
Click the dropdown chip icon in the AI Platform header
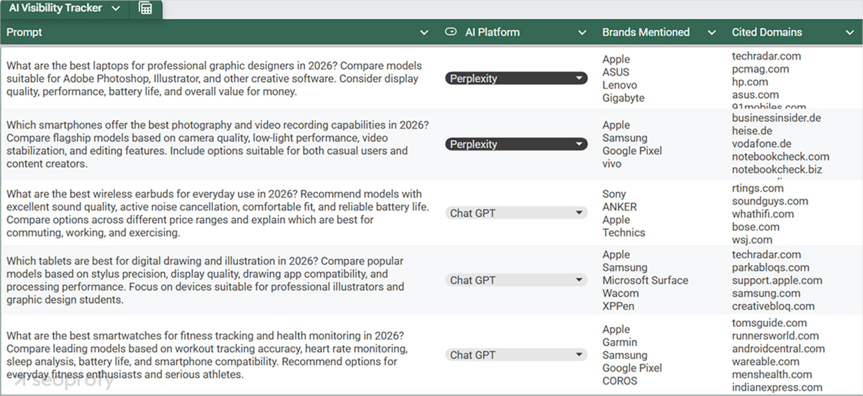tap(451, 32)
